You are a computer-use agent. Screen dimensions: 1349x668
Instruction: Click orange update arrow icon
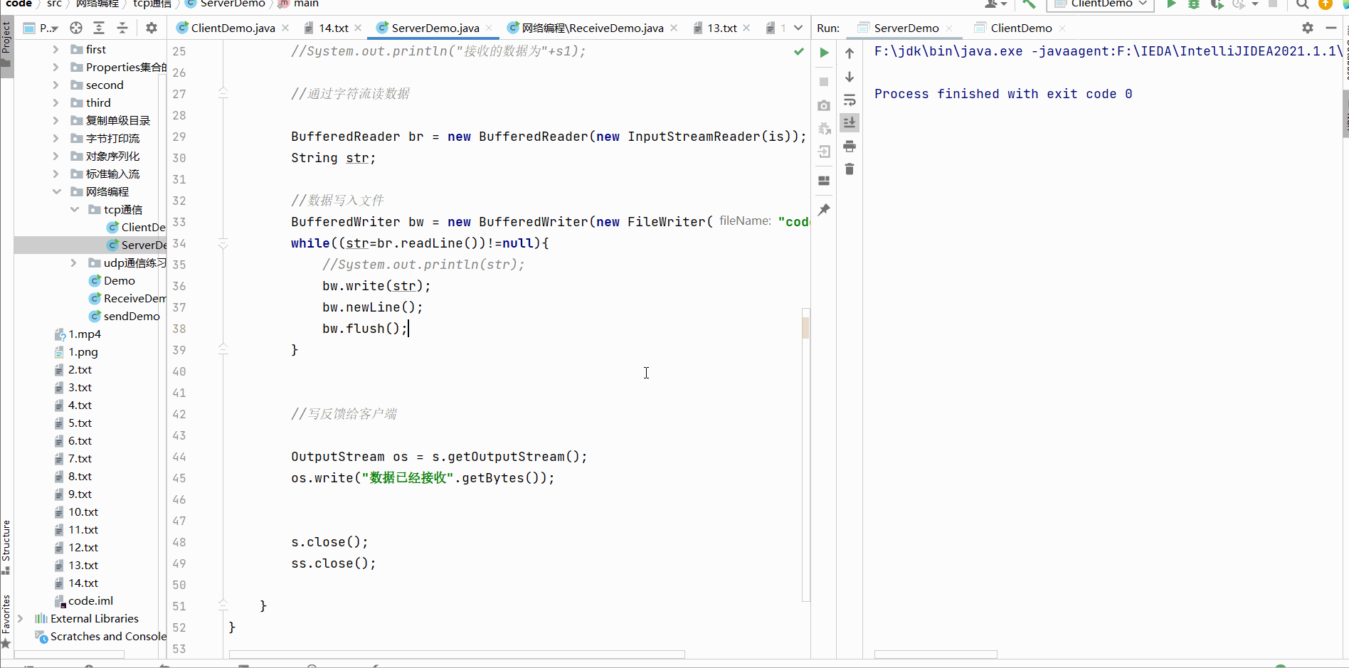(x=1326, y=4)
